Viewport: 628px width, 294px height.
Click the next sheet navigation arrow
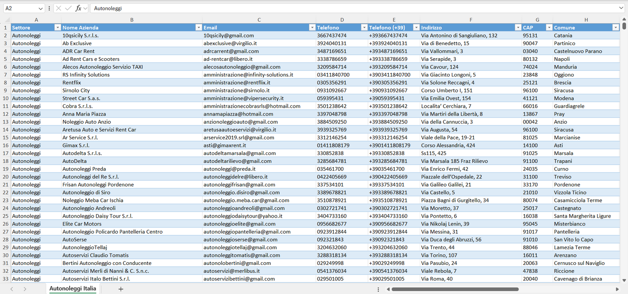[x=25, y=289]
